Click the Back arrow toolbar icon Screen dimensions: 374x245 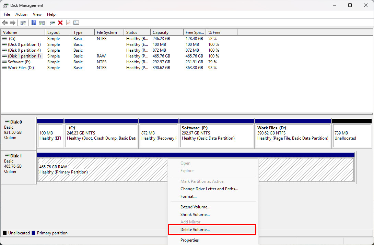click(x=5, y=23)
